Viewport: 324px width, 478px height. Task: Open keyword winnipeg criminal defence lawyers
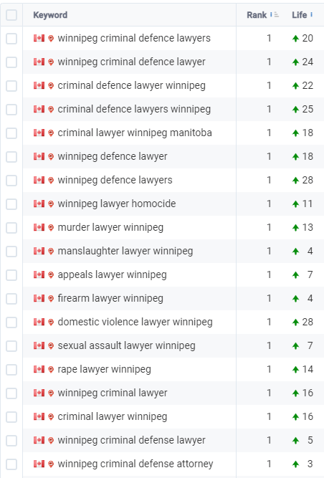(134, 38)
